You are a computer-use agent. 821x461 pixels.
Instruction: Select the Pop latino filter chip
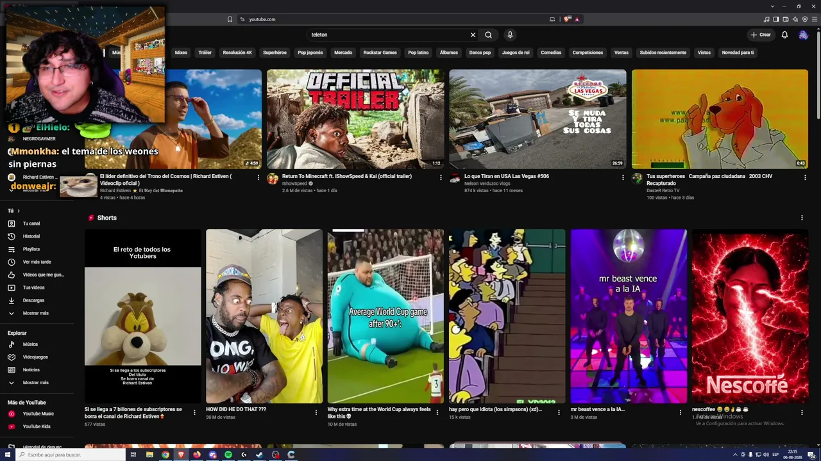coord(418,53)
